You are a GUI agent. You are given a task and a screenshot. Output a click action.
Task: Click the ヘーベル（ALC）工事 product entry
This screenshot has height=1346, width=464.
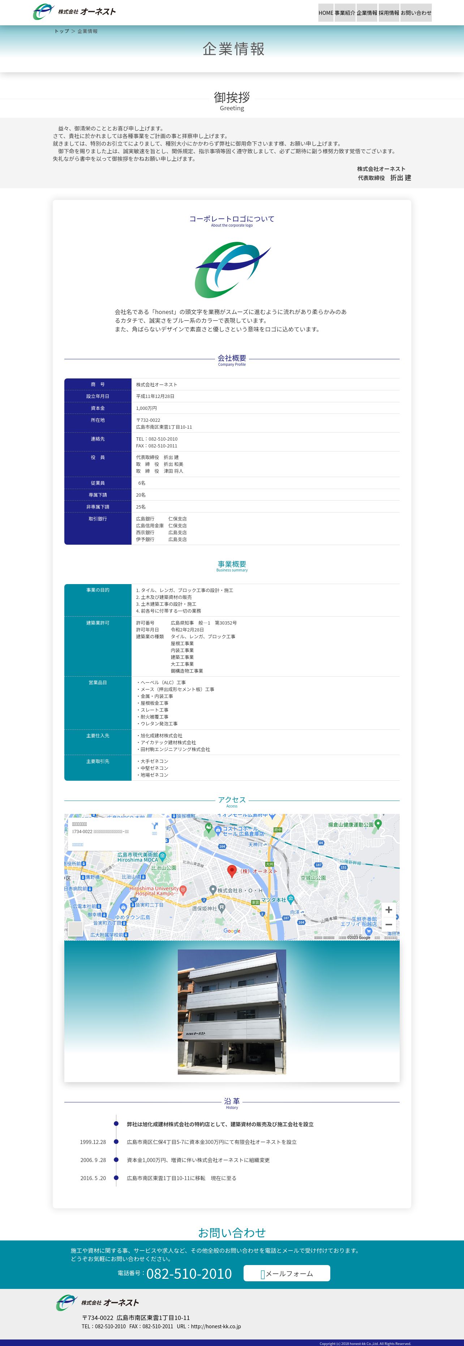[x=161, y=682]
